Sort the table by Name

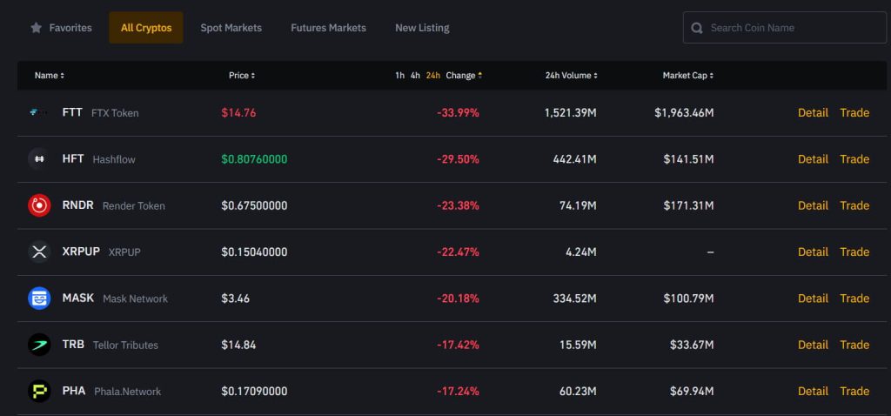50,76
